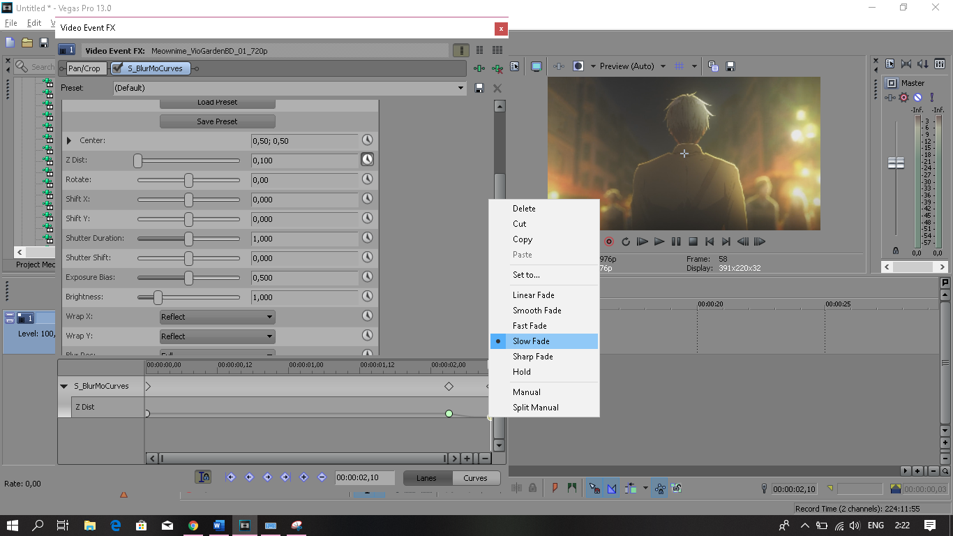
Task: Toggle animation clock for Z Dist parameter
Action: (367, 159)
